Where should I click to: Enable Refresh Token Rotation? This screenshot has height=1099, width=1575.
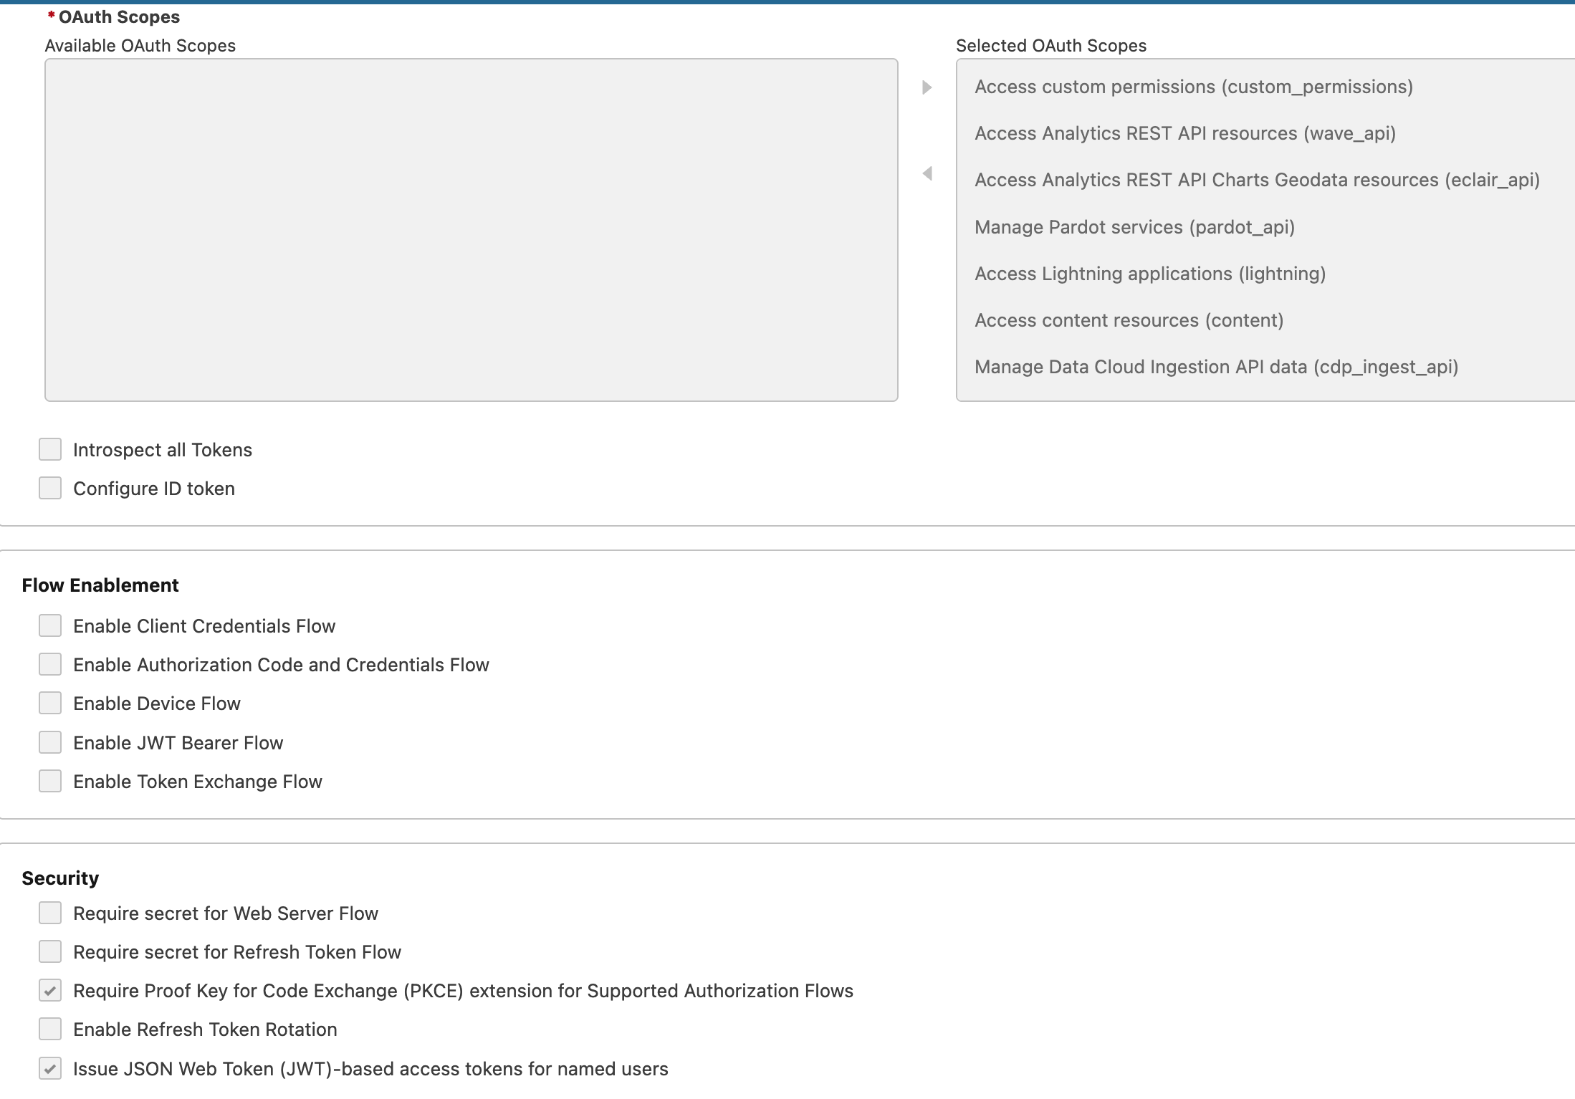(49, 1029)
